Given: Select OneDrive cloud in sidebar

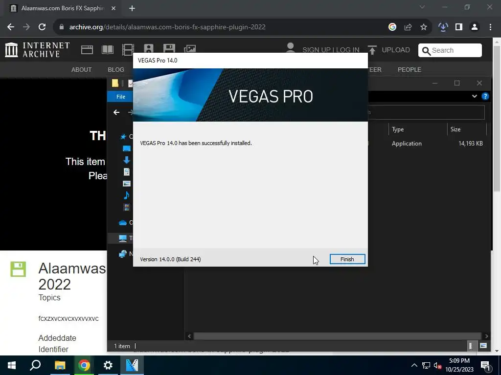Looking at the screenshot, I should tap(123, 223).
